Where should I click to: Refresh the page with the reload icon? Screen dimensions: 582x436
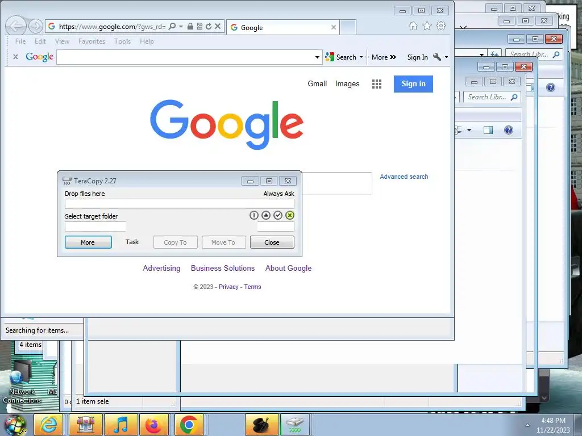(209, 26)
